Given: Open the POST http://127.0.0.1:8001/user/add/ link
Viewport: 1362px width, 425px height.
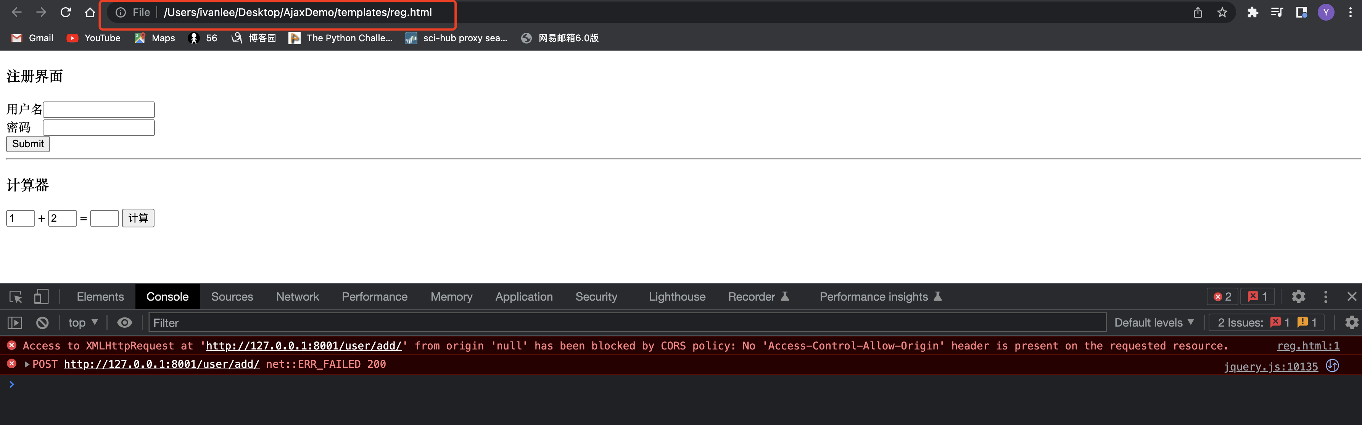Looking at the screenshot, I should pyautogui.click(x=162, y=364).
